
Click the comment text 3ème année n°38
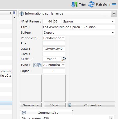[35, 118]
